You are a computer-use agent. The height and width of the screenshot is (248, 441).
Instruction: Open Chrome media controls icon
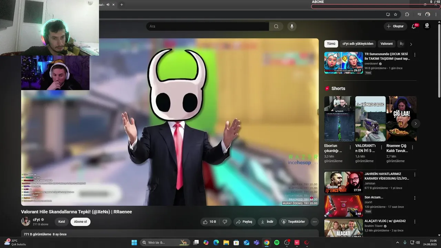419,14
